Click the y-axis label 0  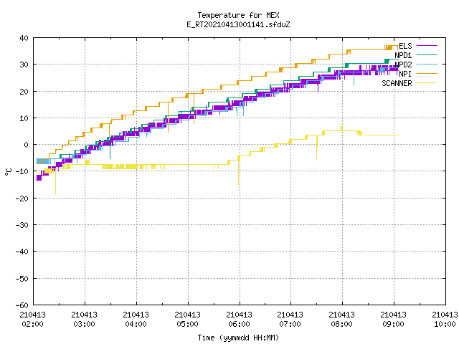point(27,145)
